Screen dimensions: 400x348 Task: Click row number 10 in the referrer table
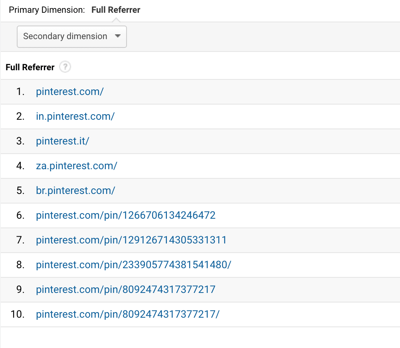pos(18,314)
